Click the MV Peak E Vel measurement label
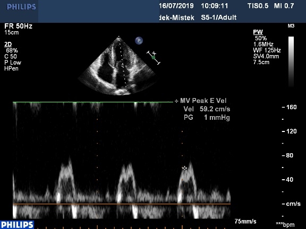This screenshot has height=229, width=306. tap(203, 101)
